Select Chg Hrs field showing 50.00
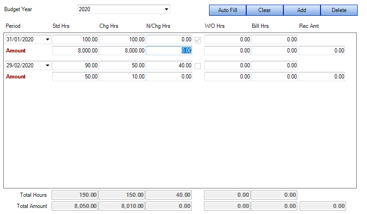367x214 pixels. pyautogui.click(x=122, y=65)
